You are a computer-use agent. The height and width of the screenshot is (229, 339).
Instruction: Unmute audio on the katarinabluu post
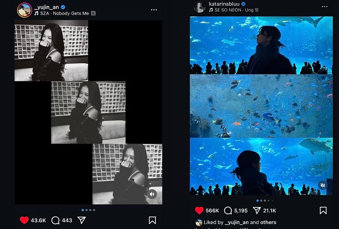click(322, 185)
